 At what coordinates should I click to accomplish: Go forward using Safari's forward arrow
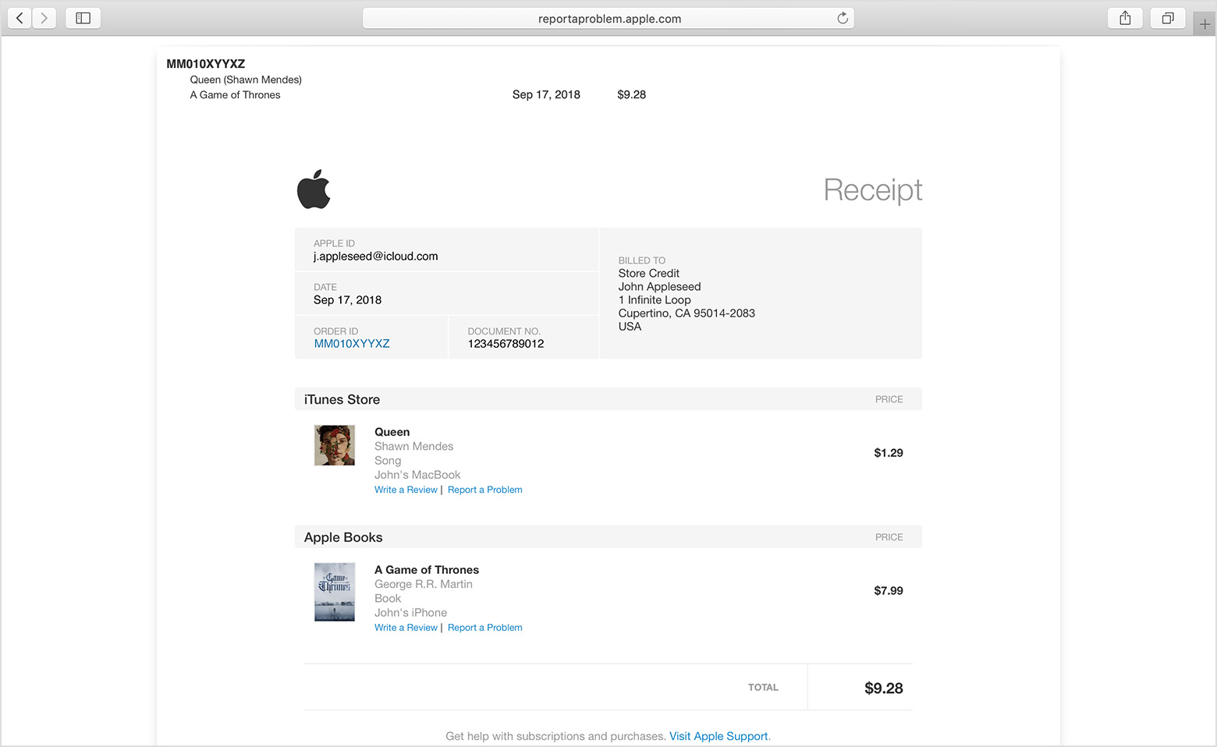coord(44,18)
